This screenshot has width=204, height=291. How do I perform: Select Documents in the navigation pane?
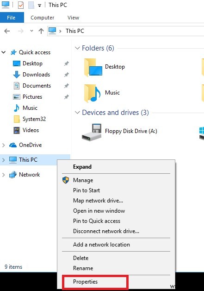tap(37, 86)
